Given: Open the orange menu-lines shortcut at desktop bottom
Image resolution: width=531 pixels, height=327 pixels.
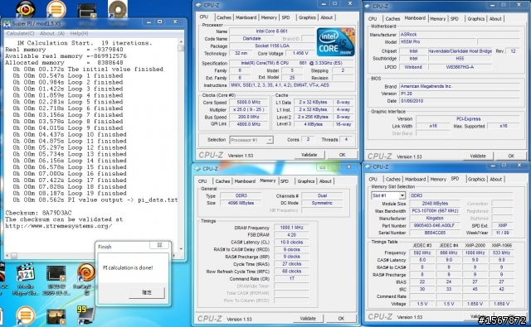Looking at the screenshot, I should 26,316.
